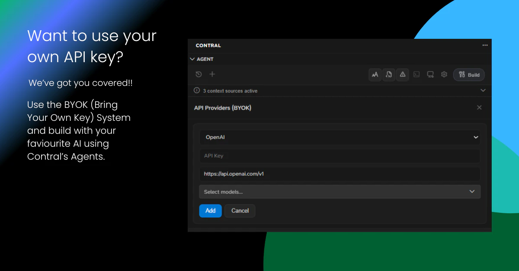Open the settings gear icon

point(444,75)
